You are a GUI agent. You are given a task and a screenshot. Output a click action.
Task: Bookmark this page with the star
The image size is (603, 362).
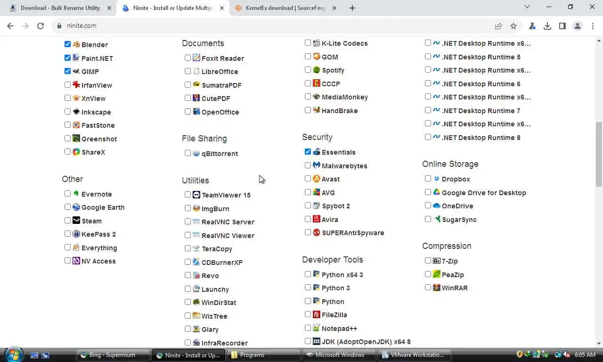(x=513, y=26)
